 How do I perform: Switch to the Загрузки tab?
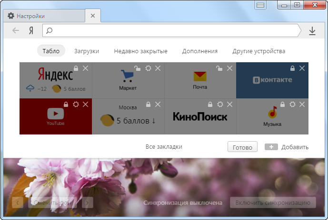pos(87,51)
